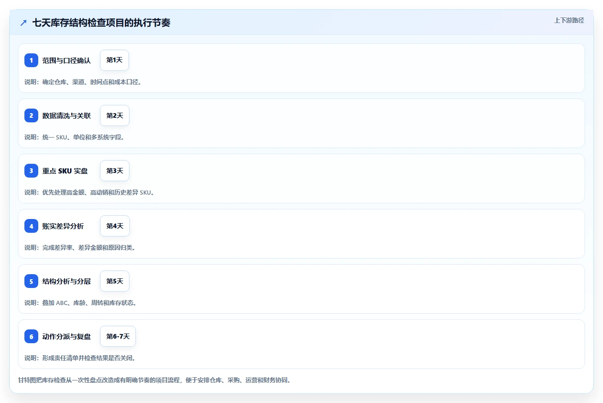Viewport: 603px width, 403px height.
Task: Click the step title 范围与口径确认
Action: [x=67, y=60]
